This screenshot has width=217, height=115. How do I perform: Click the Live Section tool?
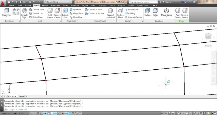[x=132, y=9]
